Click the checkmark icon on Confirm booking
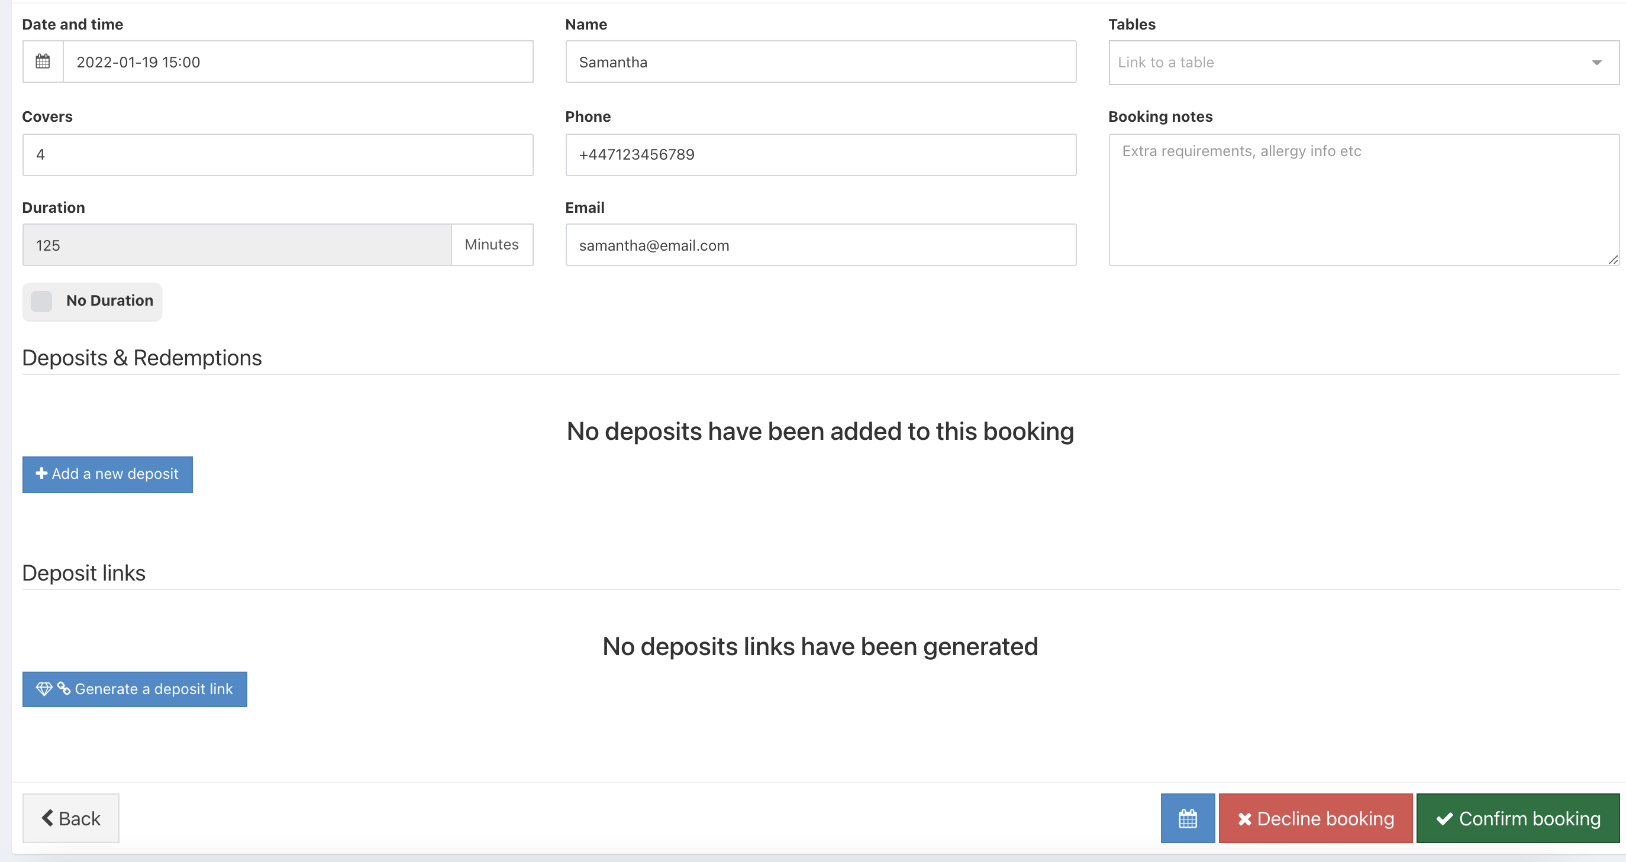Screen dimensions: 1626x862 click(x=1444, y=818)
